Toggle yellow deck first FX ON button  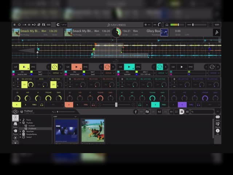click(24, 85)
